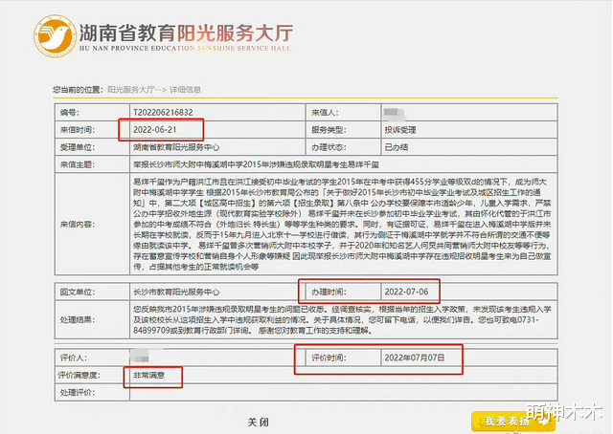Image resolution: width=613 pixels, height=434 pixels.
Task: Click the 服务类型 field label
Action: 329,130
